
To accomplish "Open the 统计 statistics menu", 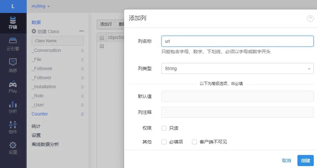I will coord(36,126).
